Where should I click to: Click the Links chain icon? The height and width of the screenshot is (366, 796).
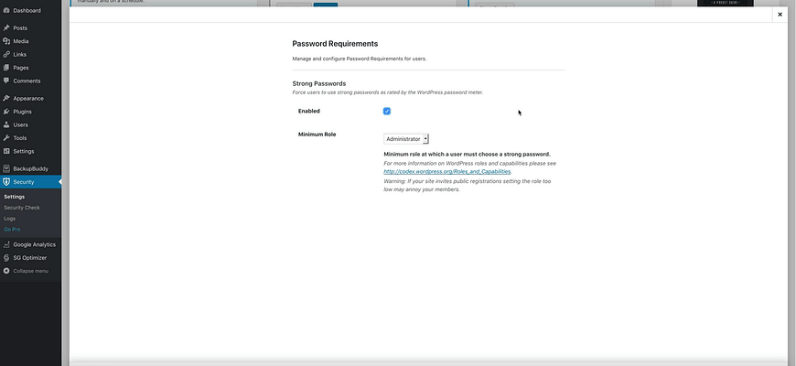point(6,54)
